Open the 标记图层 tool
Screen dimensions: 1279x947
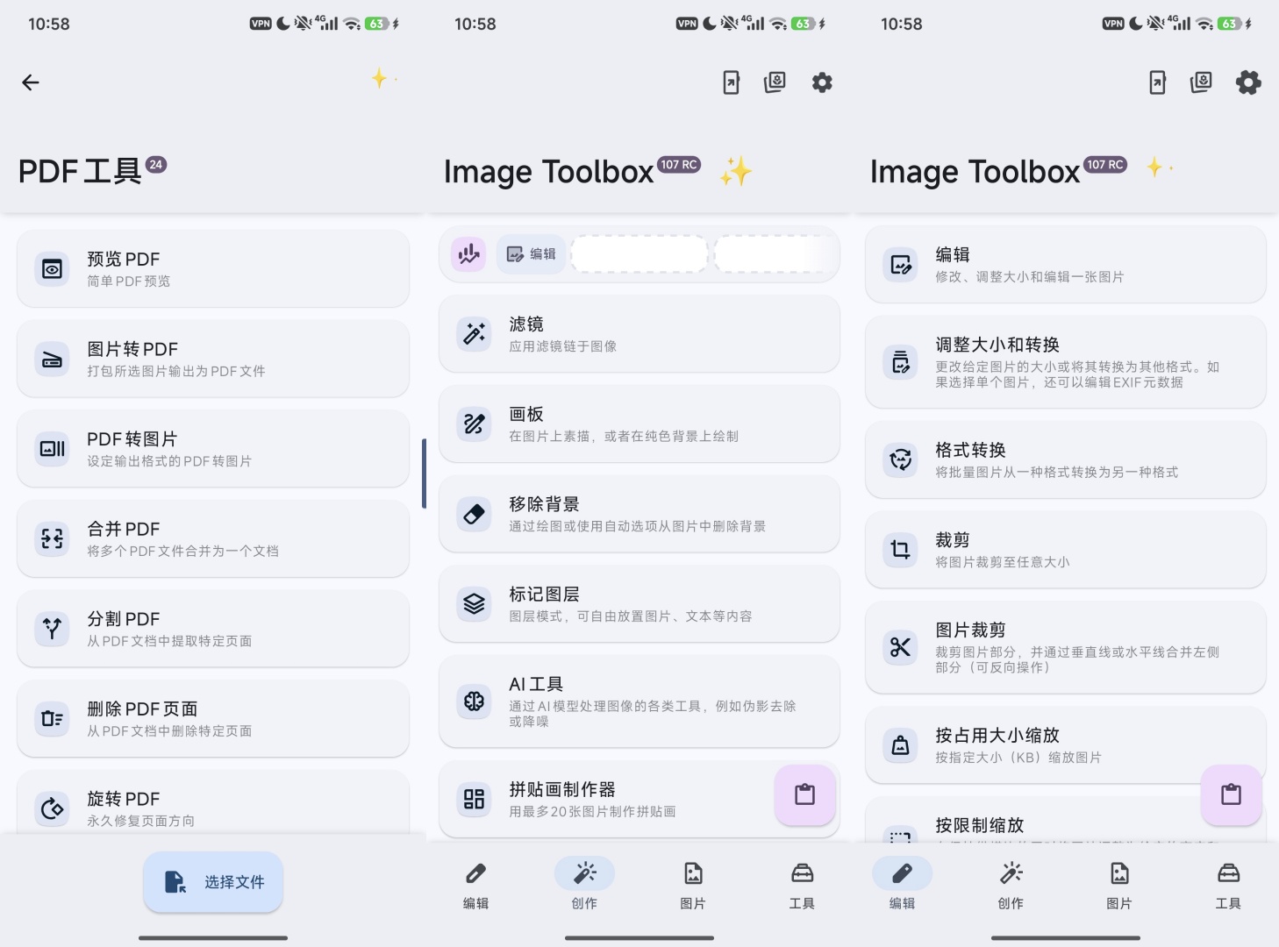click(639, 604)
